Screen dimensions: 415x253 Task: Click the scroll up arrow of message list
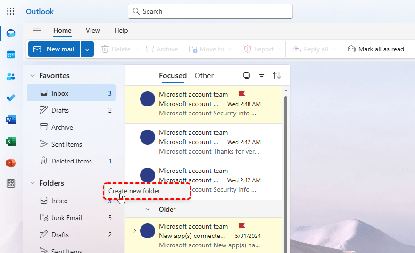pyautogui.click(x=286, y=90)
